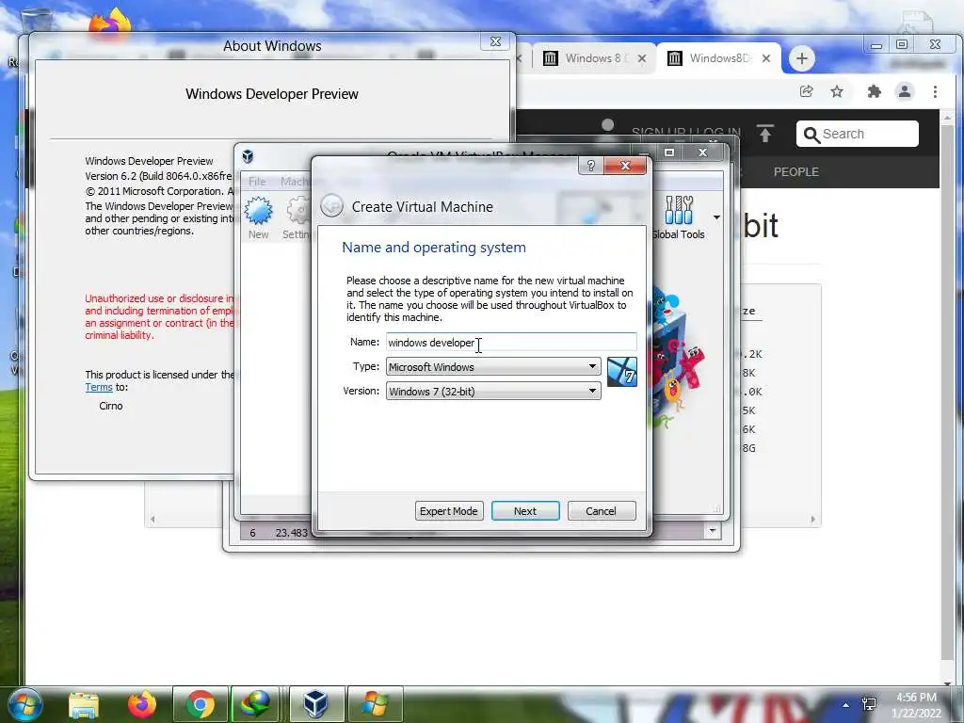964x723 pixels.
Task: Click the share page icon in the Chrome toolbar
Action: pyautogui.click(x=806, y=91)
